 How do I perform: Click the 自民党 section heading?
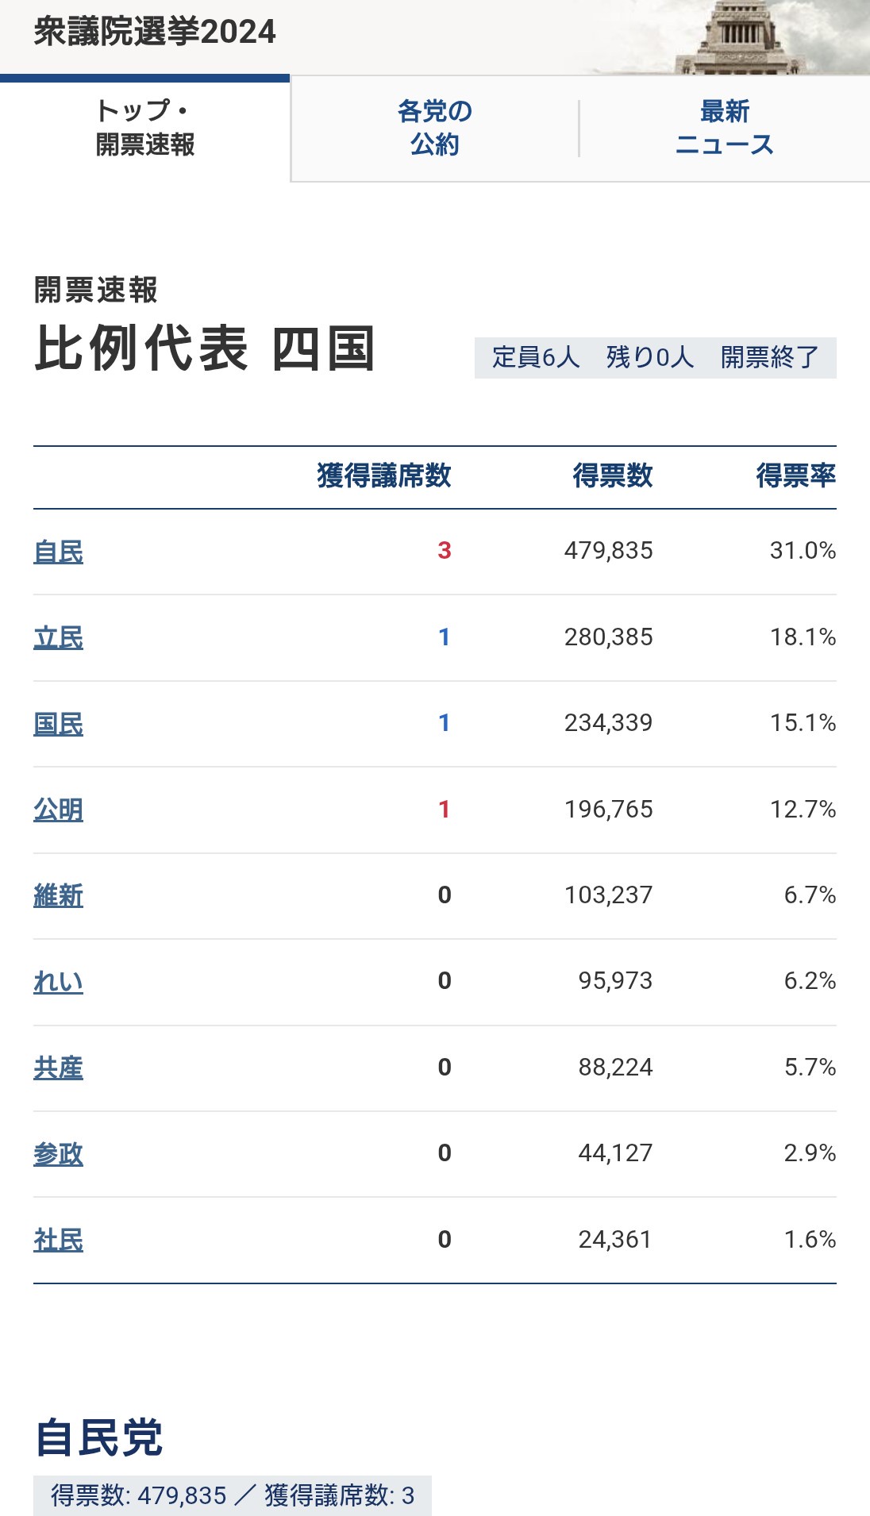[x=99, y=1437]
